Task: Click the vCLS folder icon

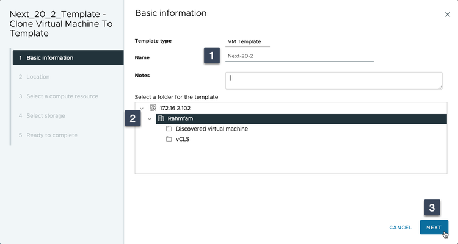Action: (x=169, y=139)
